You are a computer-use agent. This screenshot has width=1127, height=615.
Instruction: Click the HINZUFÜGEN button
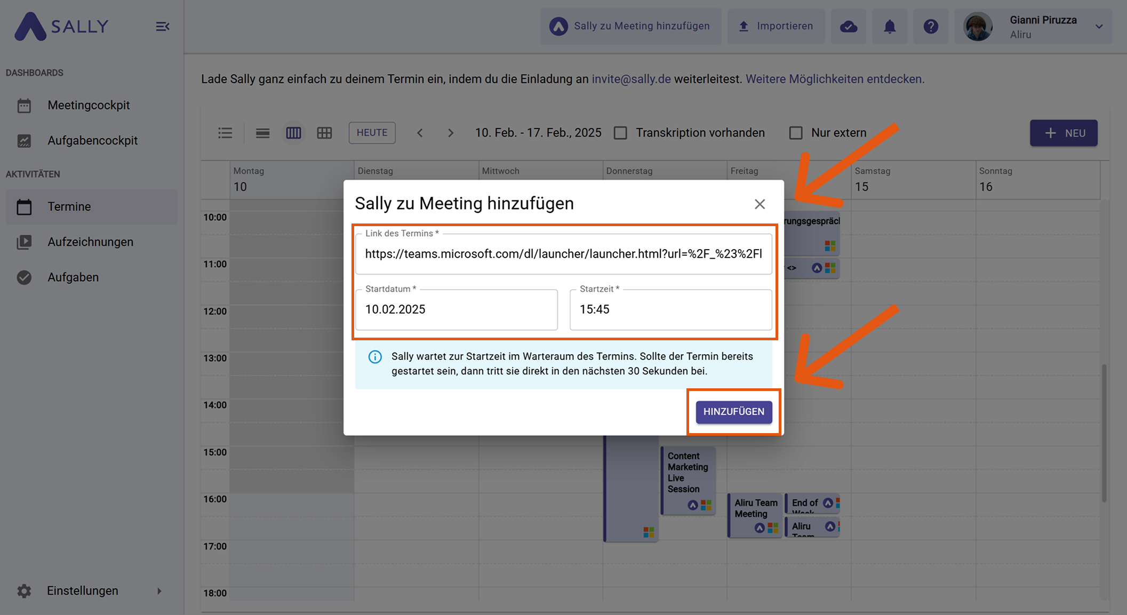(x=734, y=412)
